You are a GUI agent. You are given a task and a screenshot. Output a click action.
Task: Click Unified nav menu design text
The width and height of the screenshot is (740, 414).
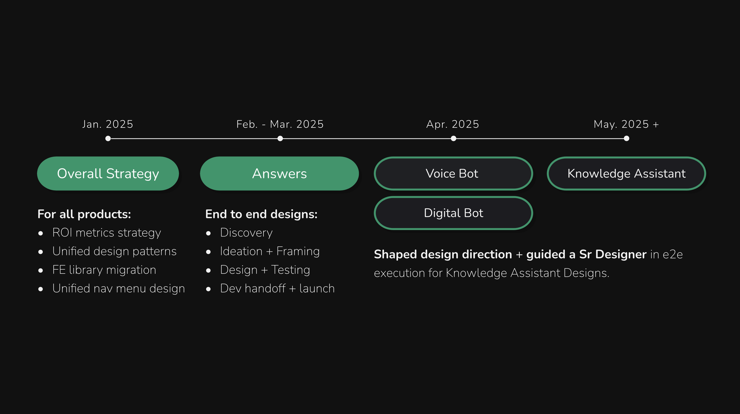(x=118, y=289)
